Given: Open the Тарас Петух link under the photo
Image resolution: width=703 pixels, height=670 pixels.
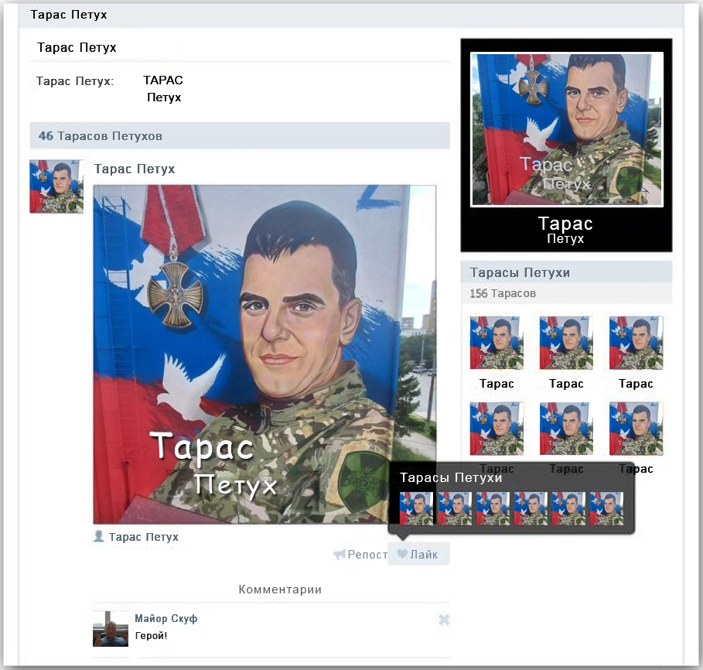Looking at the screenshot, I should [x=144, y=537].
